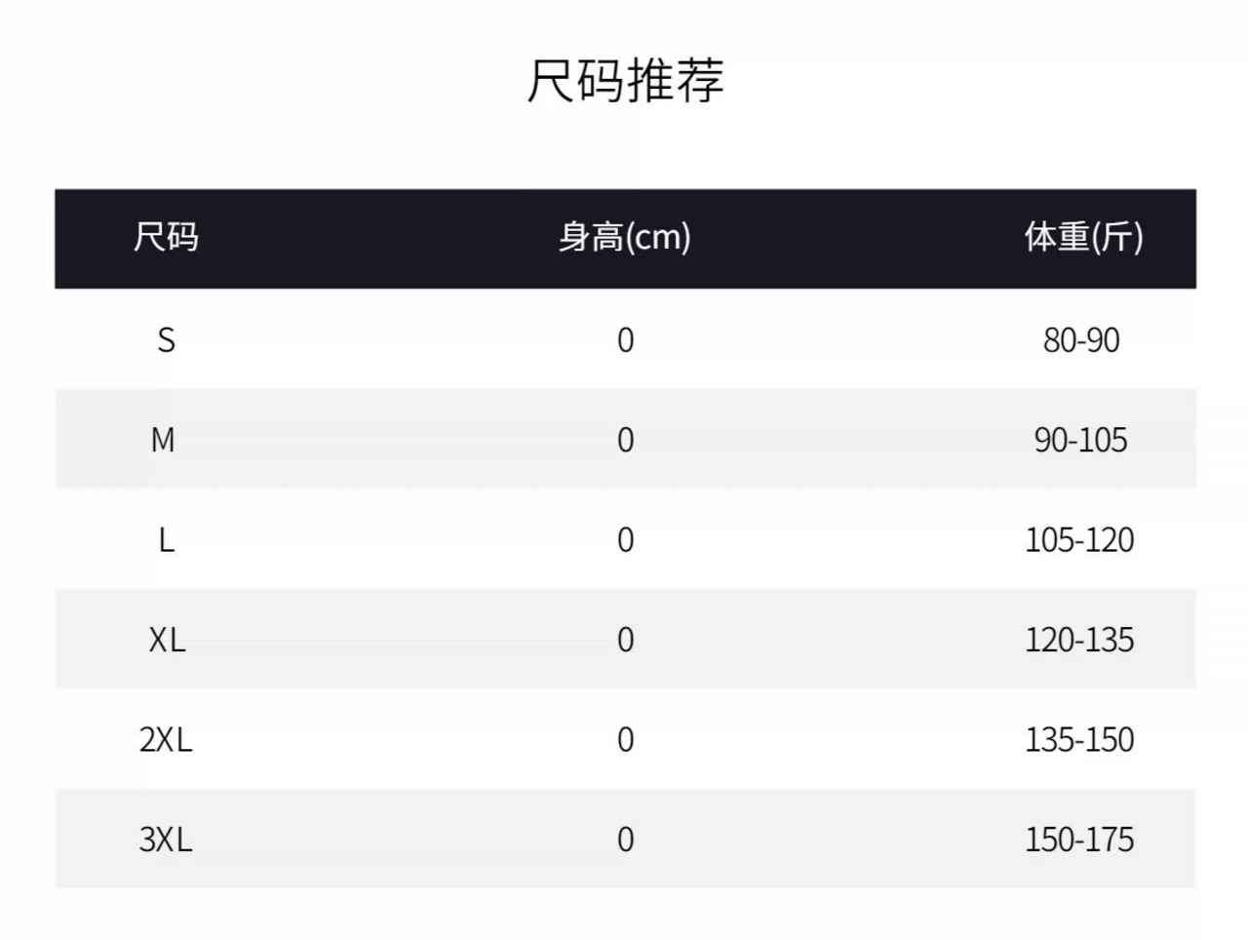Click the 3XL size cell
Image resolution: width=1248 pixels, height=940 pixels.
pyautogui.click(x=166, y=840)
